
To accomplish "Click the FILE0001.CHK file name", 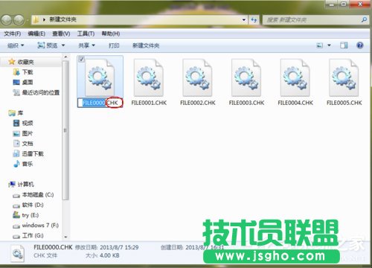I will point(149,103).
